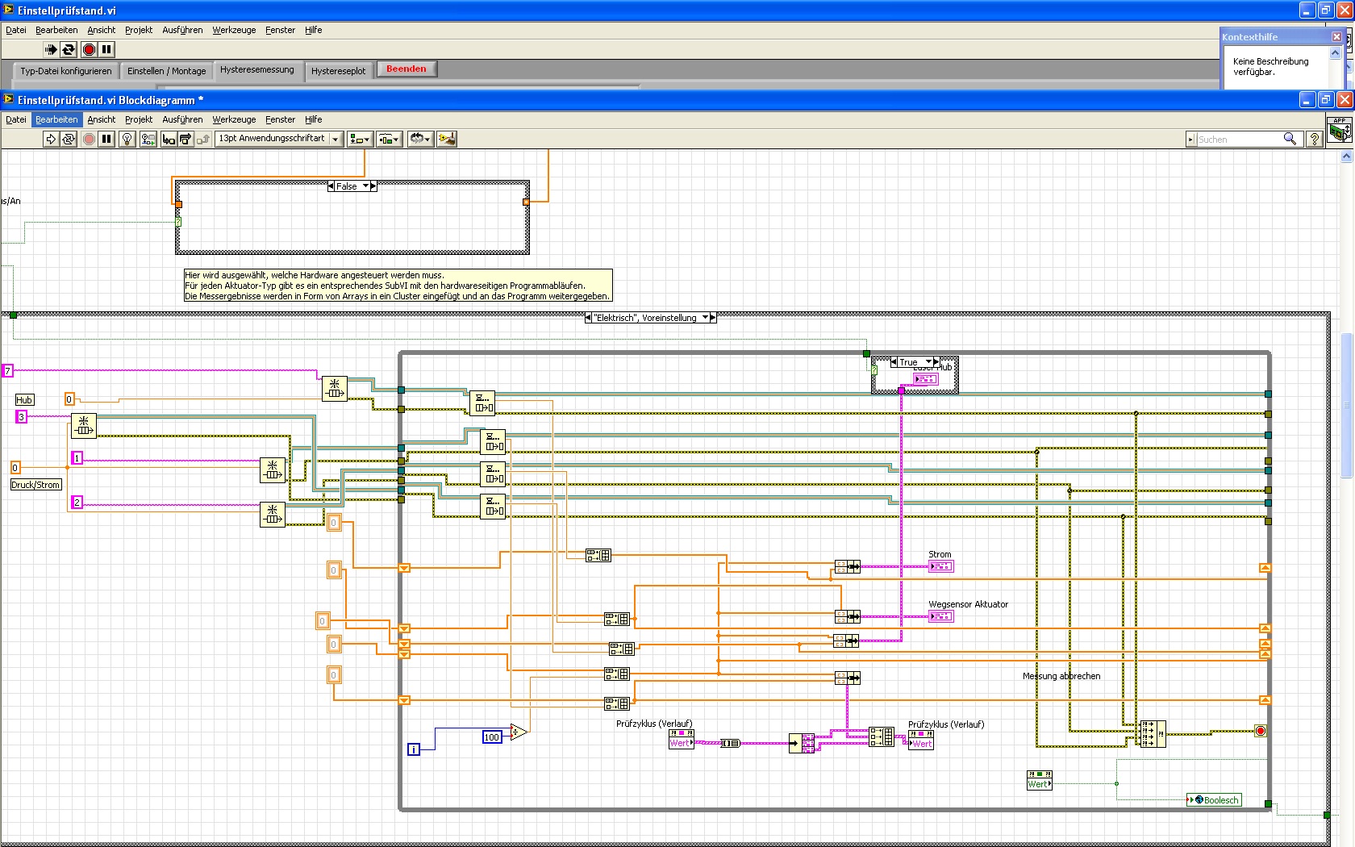
Task: Click the loop stop condition terminal
Action: pos(1260,732)
